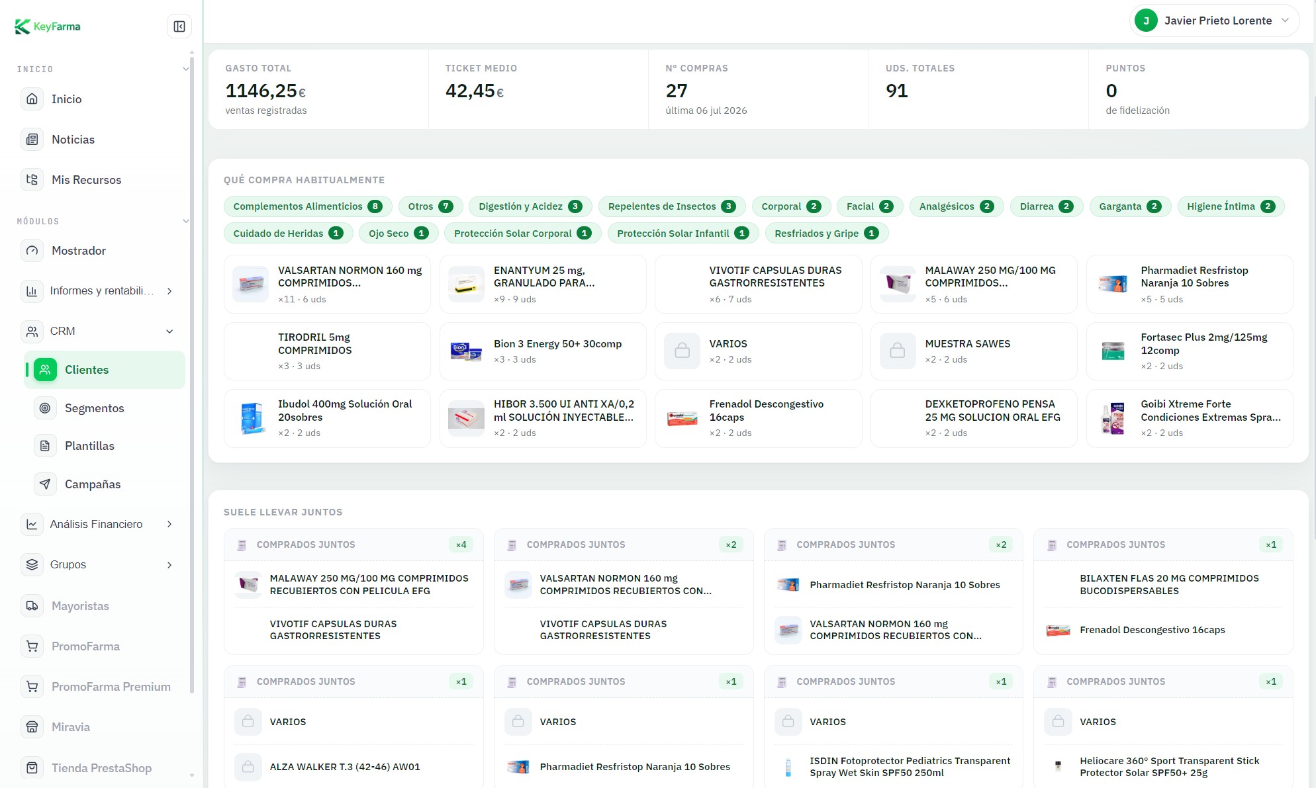Click the green Clientes icon
Screen dimensions: 1316x788
[45, 370]
